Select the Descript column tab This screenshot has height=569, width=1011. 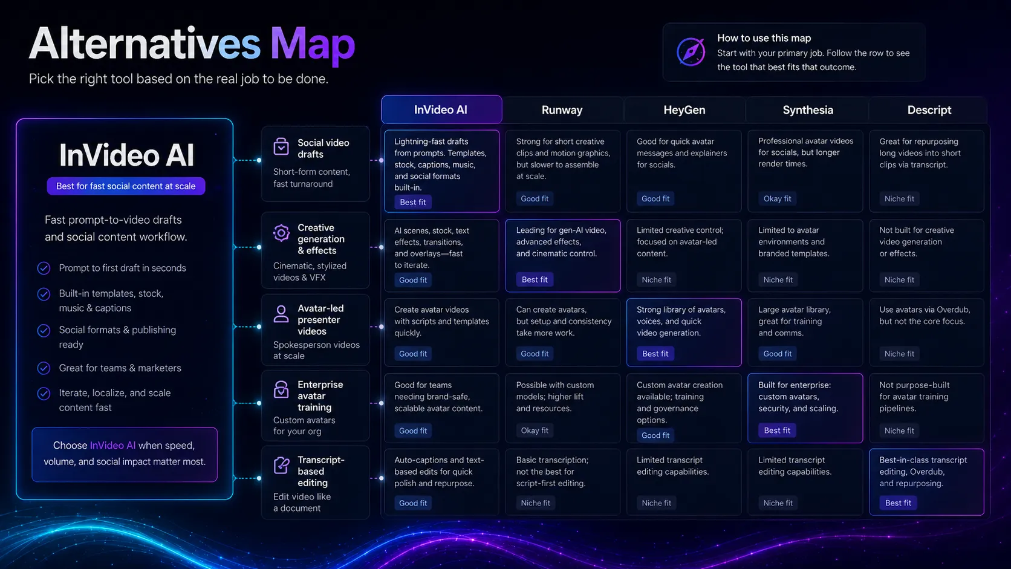[929, 110]
